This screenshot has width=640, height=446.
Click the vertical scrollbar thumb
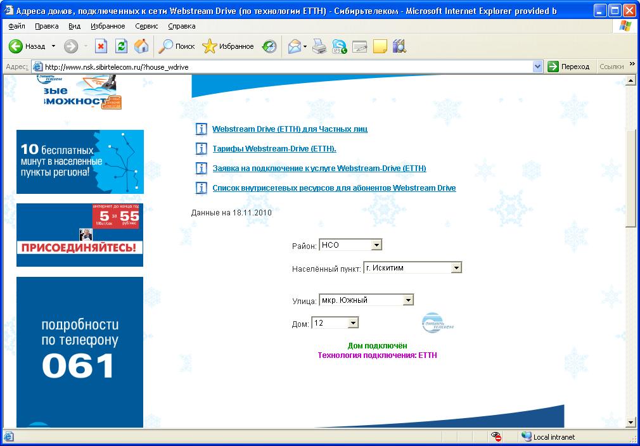click(x=630, y=178)
